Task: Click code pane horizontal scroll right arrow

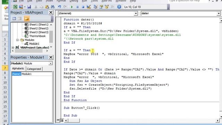Action: point(217,120)
